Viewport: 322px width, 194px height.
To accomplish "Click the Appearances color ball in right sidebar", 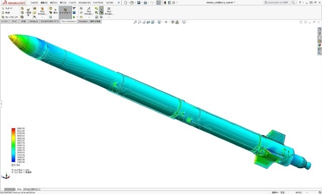I will pos(319,45).
